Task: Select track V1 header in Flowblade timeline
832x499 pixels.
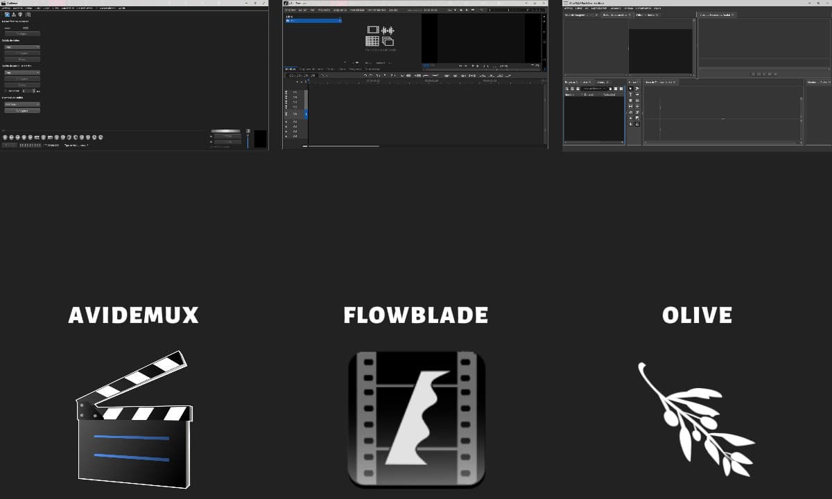Action: [295, 114]
